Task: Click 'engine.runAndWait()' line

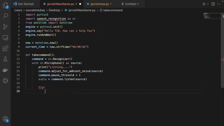Action: click(x=41, y=35)
